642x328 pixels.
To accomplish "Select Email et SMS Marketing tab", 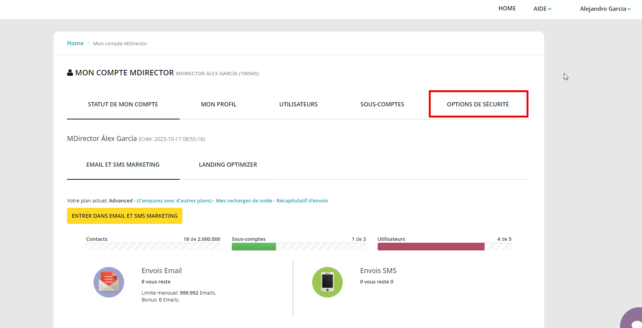I will 123,165.
